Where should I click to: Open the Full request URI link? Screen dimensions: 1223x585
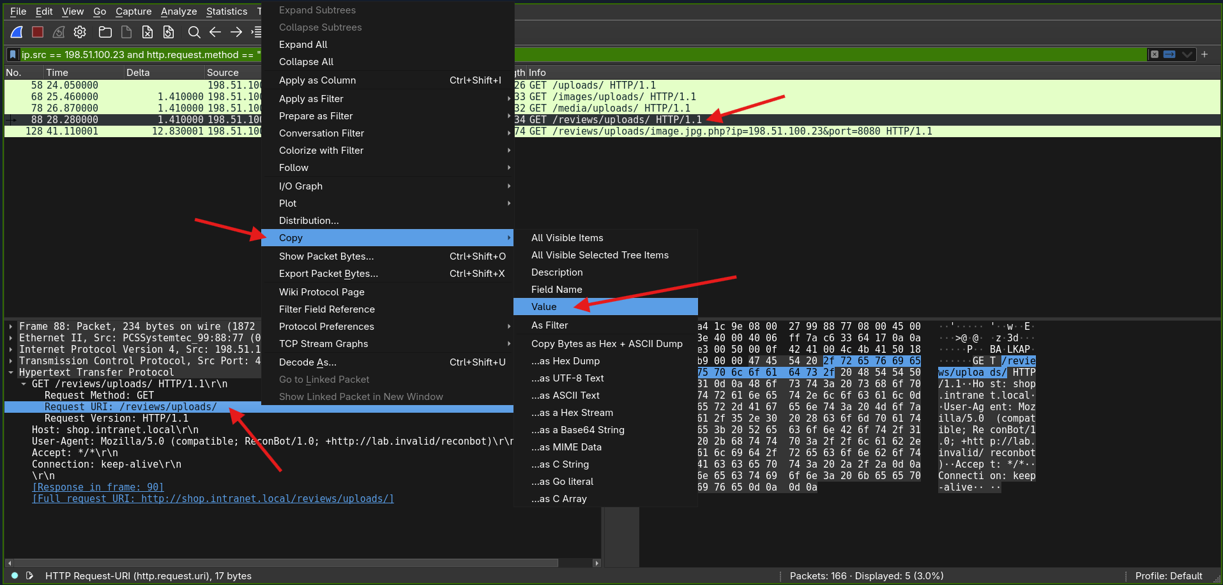(213, 499)
